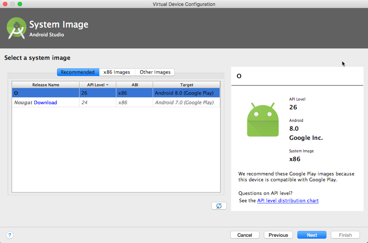
Task: Click the Finish button
Action: pos(345,235)
